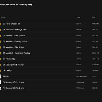Viewport: 102px width, 102px height.
Task: Click the 1.84 GB size value
Action: click(95, 30)
